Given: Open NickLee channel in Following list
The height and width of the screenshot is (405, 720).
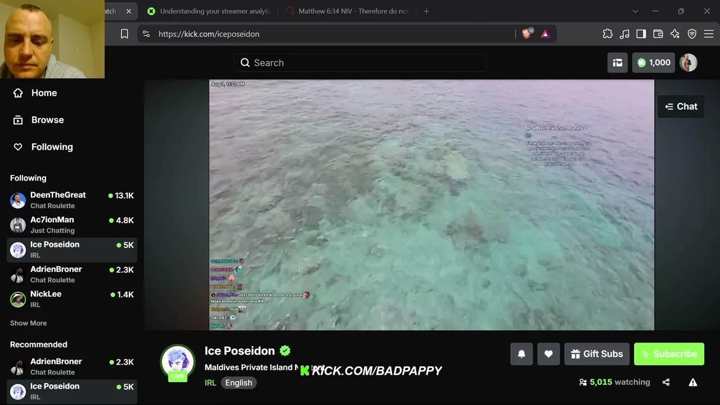Looking at the screenshot, I should click(72, 299).
